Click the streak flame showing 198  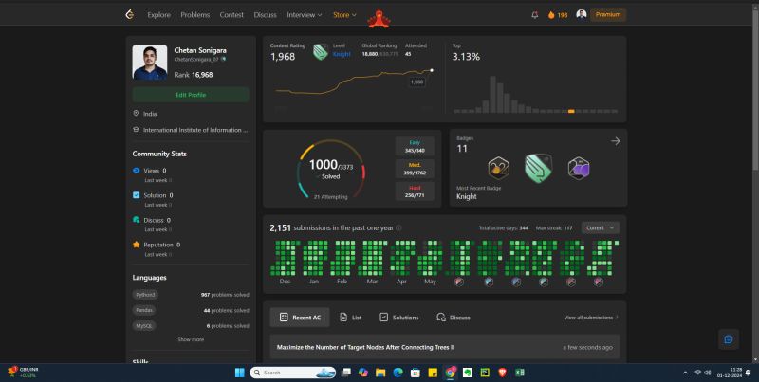coord(557,15)
